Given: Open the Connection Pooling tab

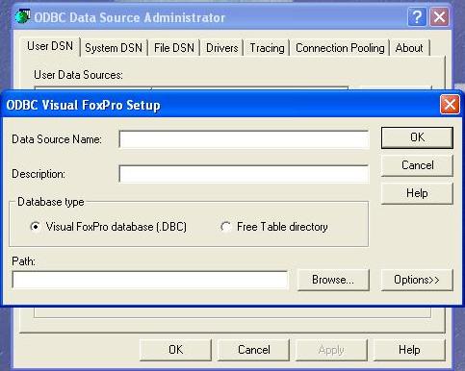Looking at the screenshot, I should 340,48.
